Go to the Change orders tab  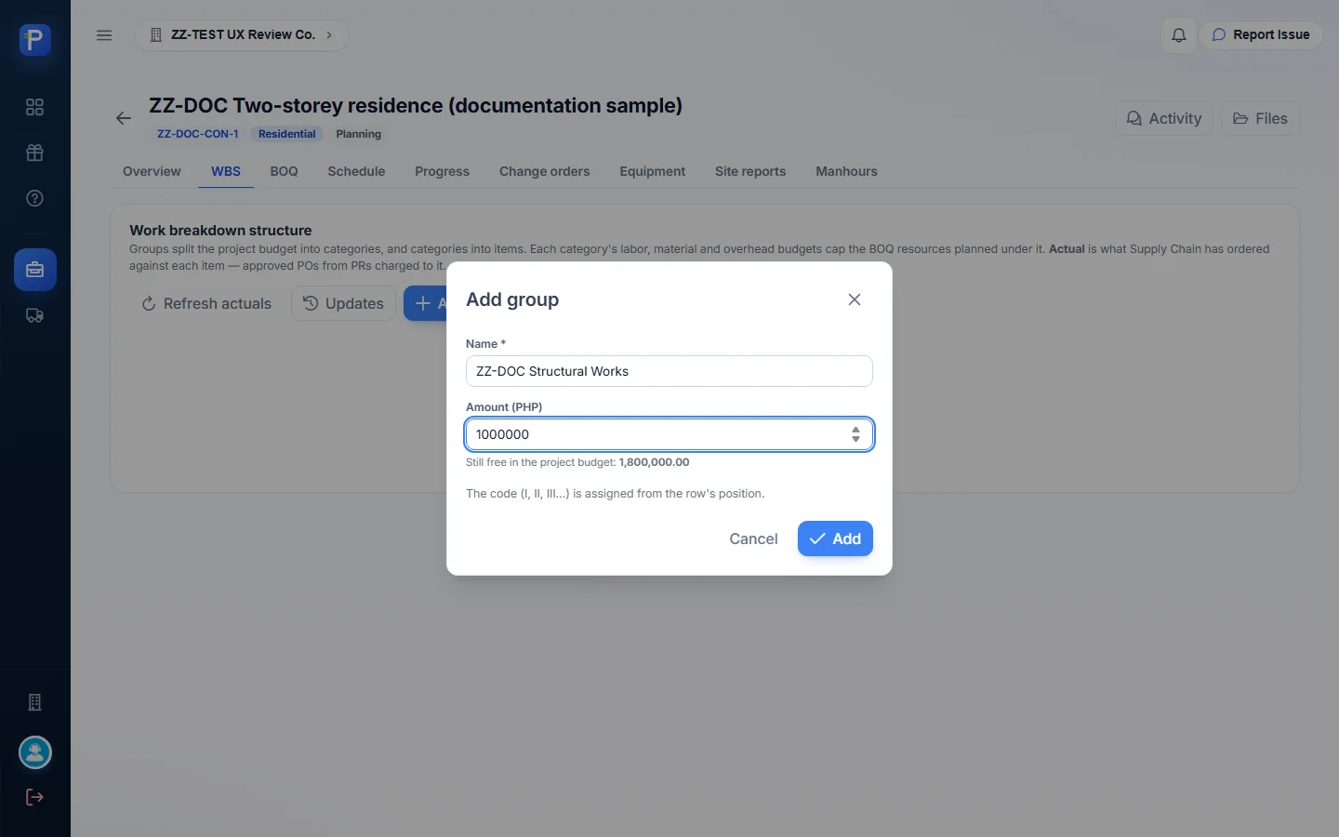[545, 171]
